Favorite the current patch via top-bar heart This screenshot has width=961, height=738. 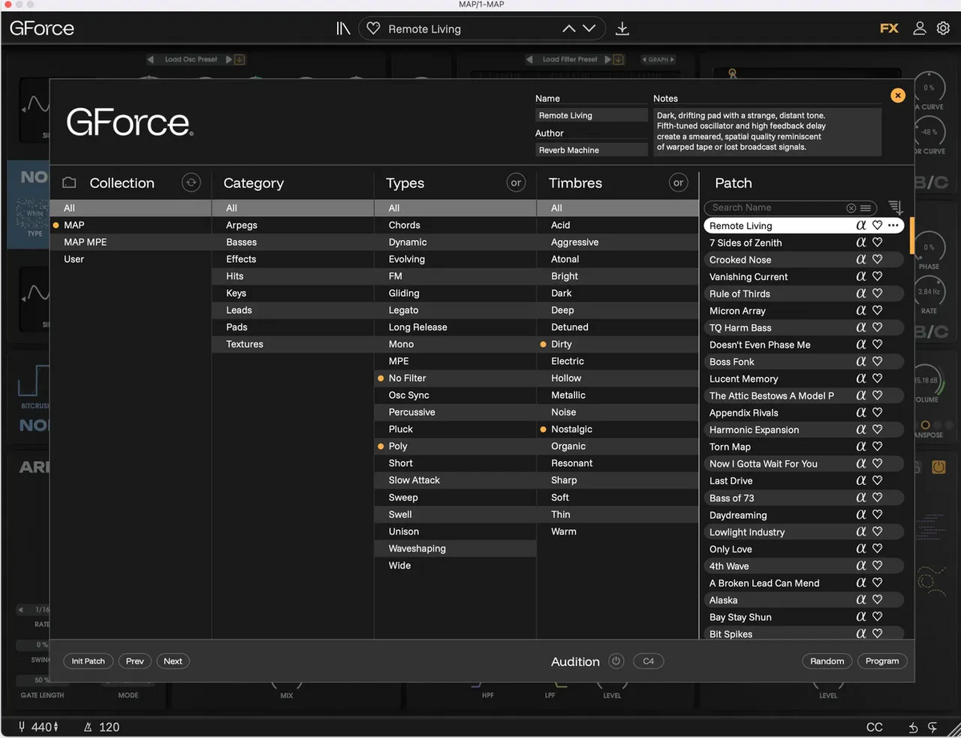(373, 29)
